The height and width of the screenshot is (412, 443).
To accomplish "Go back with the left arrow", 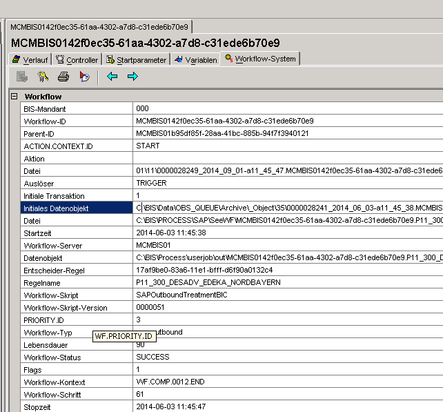I will click(112, 77).
